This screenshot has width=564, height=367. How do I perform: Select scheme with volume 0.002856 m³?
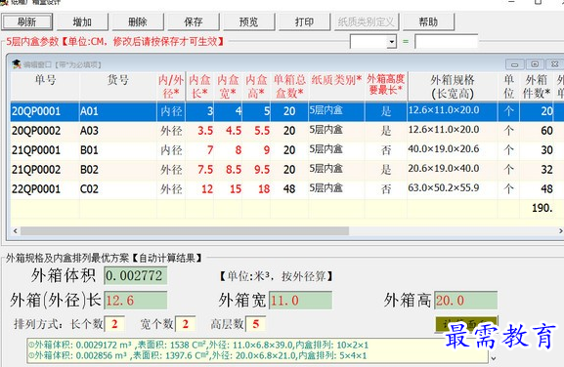click(197, 356)
